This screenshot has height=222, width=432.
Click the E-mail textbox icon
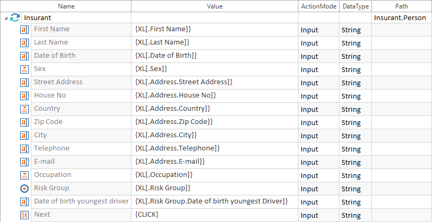click(24, 162)
